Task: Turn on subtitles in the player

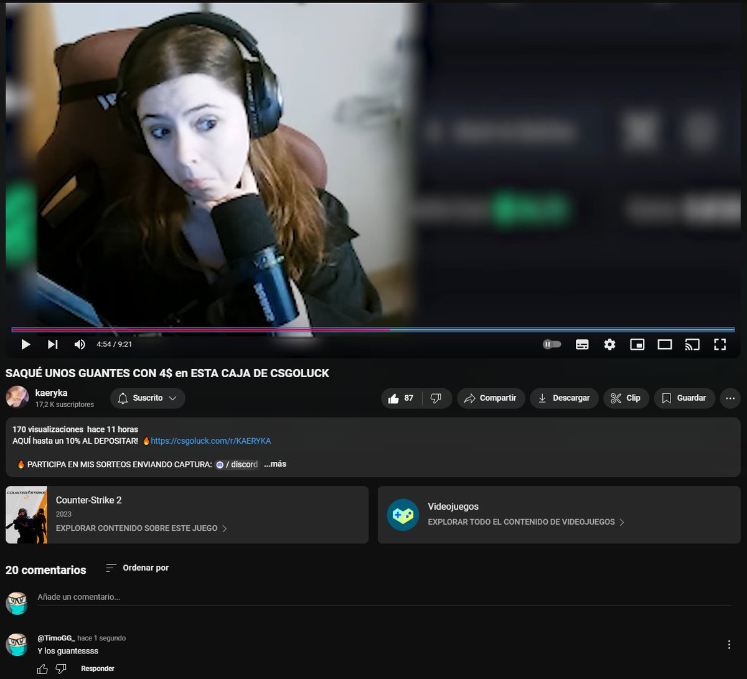Action: 582,344
